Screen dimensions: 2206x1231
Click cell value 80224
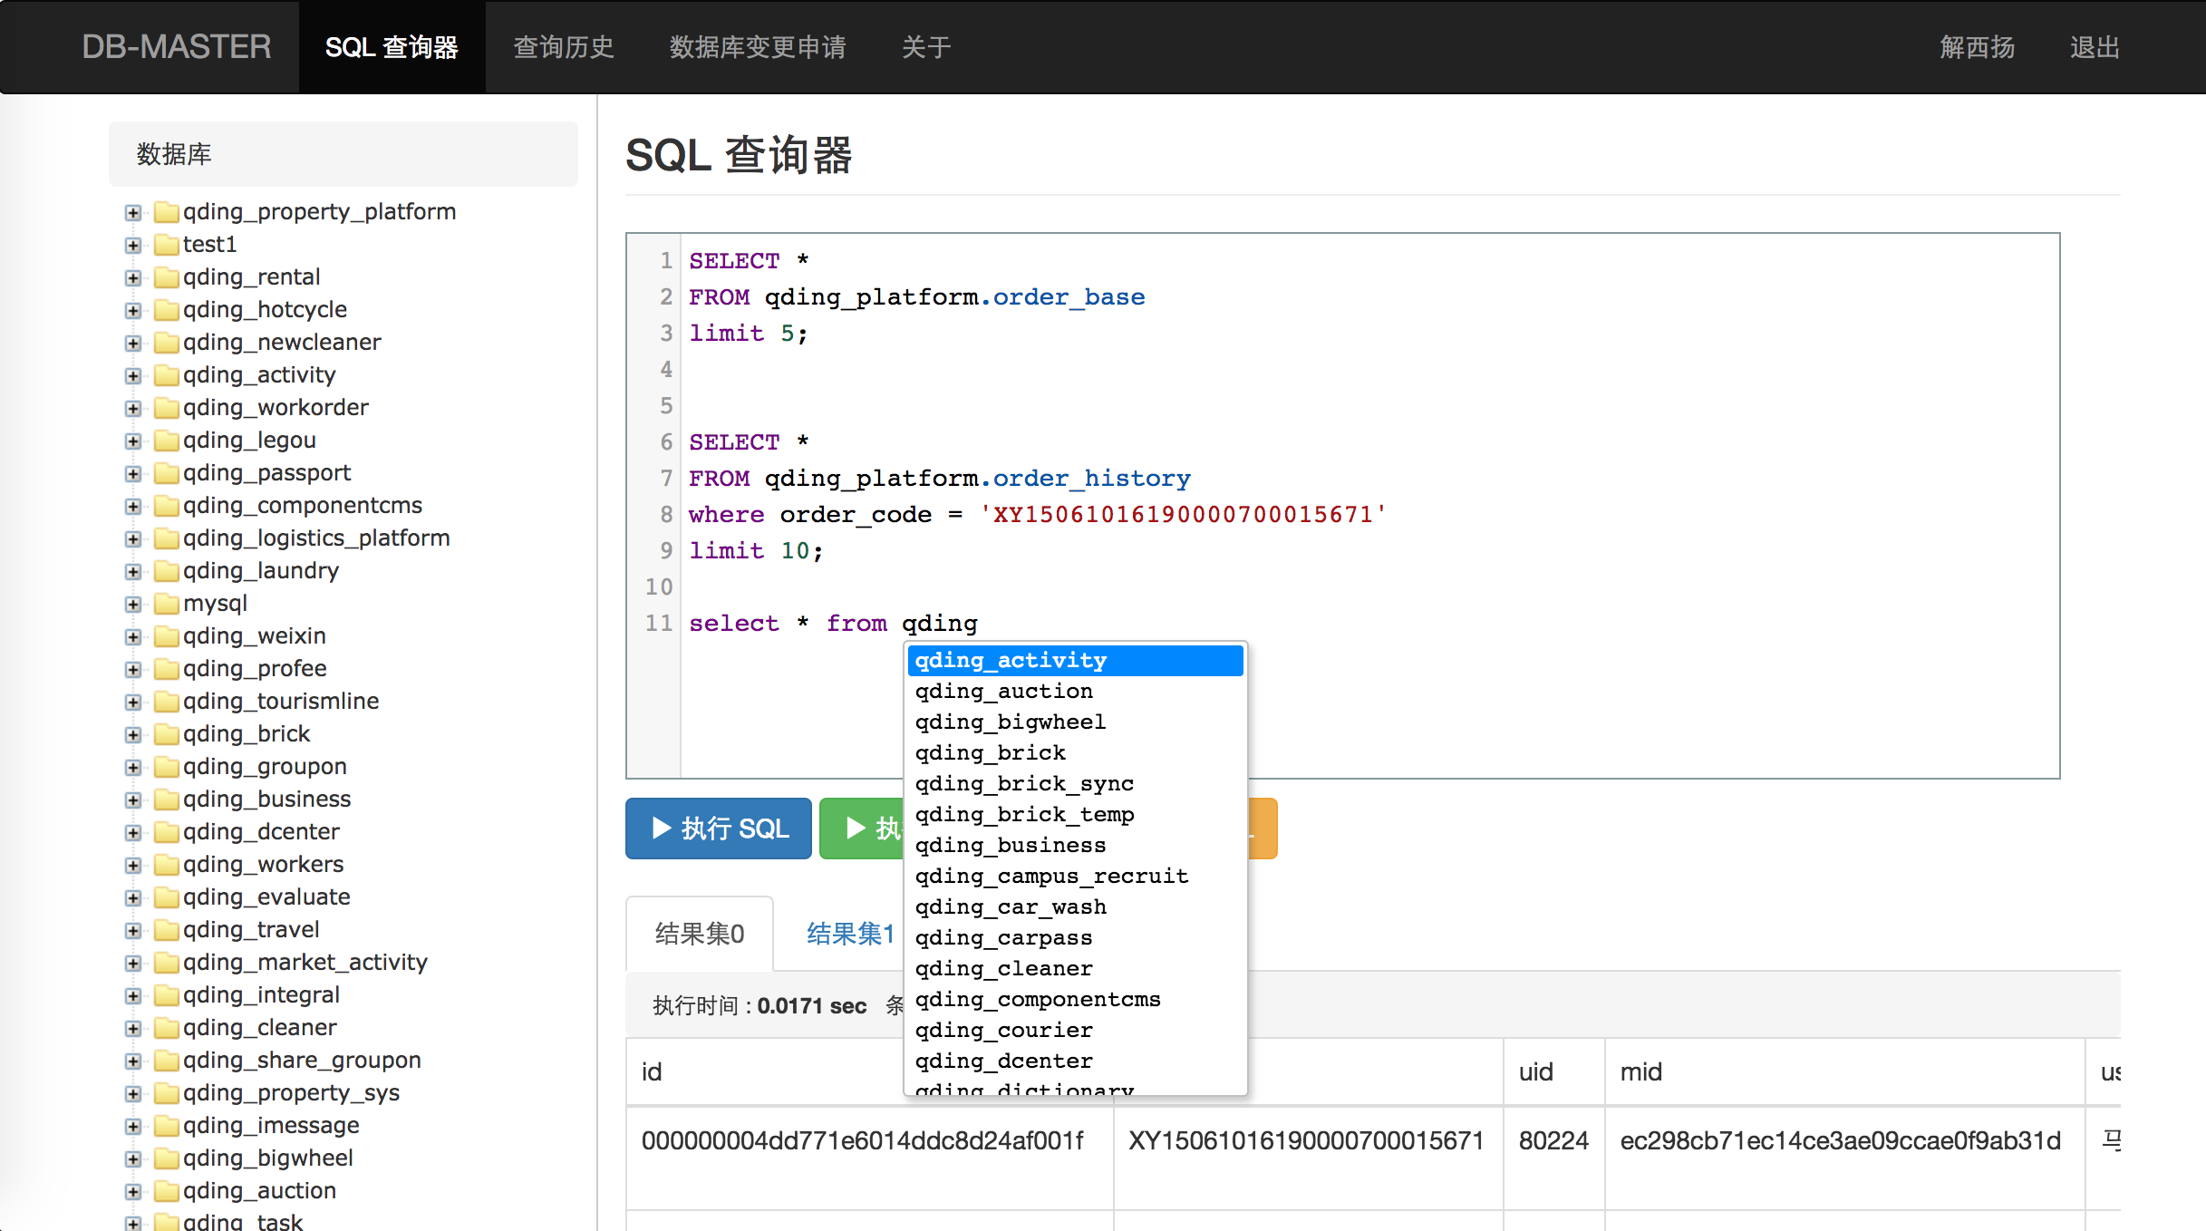(1553, 1141)
